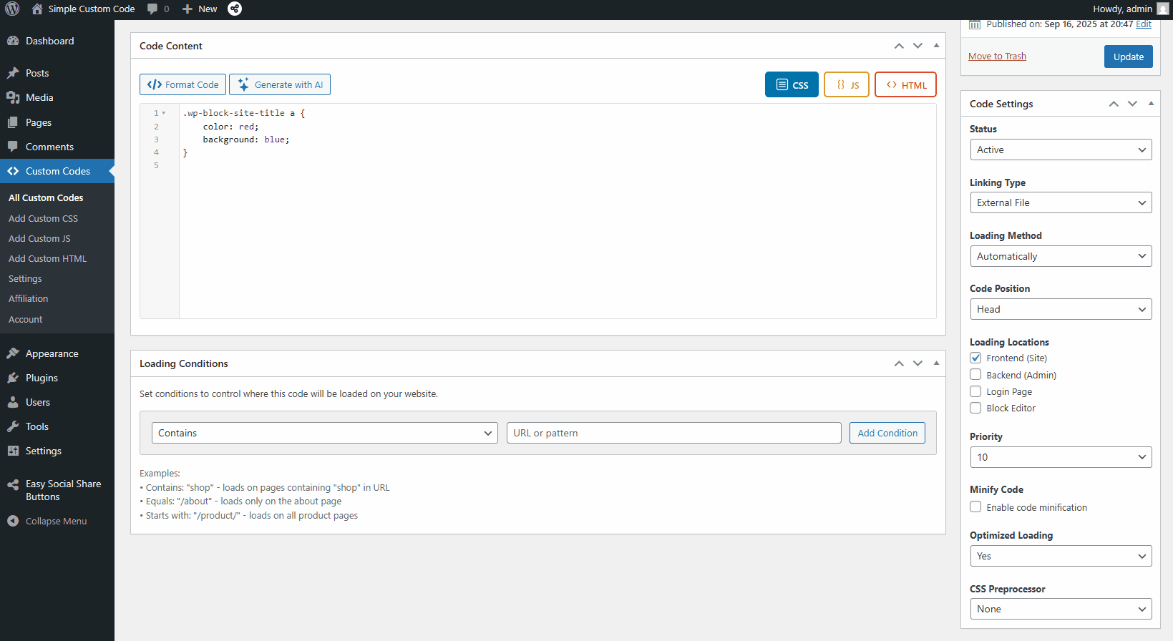Switch to the HTML code type
1173x641 pixels.
pyautogui.click(x=905, y=84)
